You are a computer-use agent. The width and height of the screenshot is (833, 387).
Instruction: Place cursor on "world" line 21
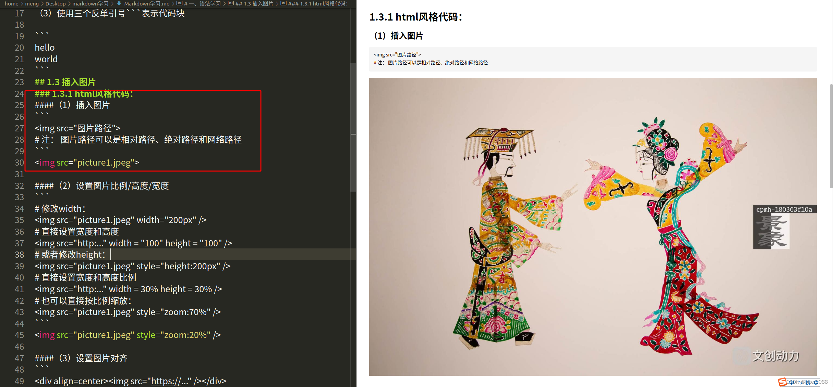(x=46, y=59)
